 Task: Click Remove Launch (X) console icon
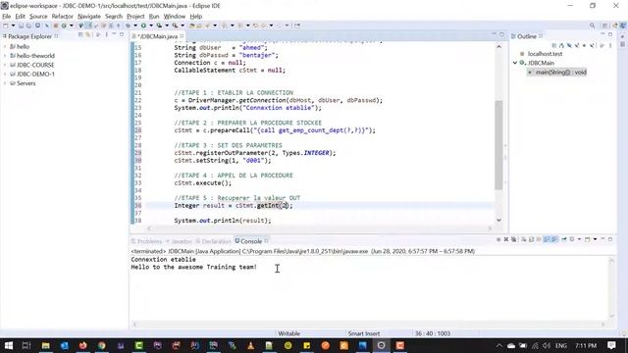(506, 239)
